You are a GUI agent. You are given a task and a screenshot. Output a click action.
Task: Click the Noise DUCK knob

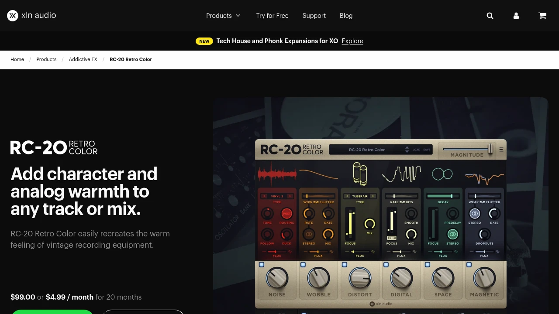(x=287, y=234)
